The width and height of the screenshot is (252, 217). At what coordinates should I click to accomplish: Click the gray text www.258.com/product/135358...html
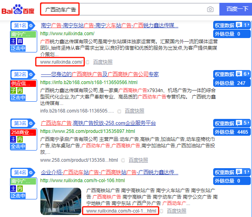(x=79, y=160)
